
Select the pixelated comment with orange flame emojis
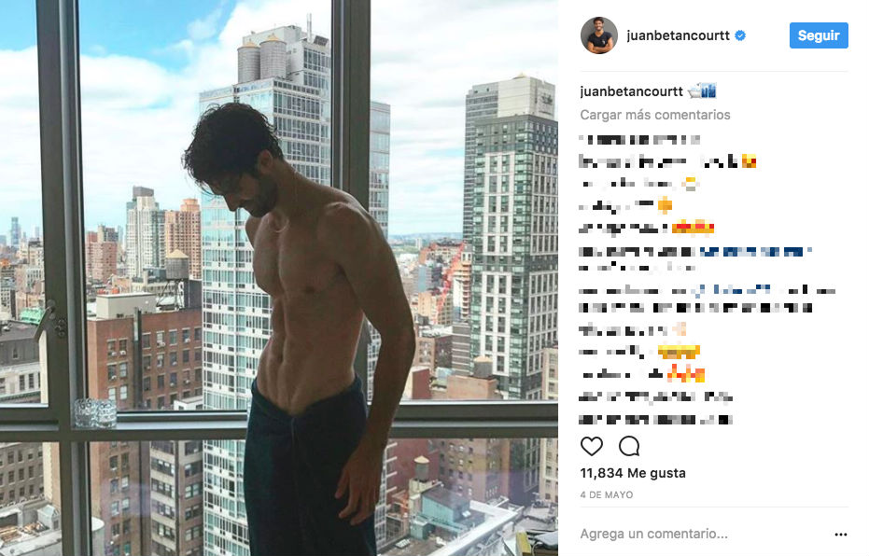(x=642, y=374)
